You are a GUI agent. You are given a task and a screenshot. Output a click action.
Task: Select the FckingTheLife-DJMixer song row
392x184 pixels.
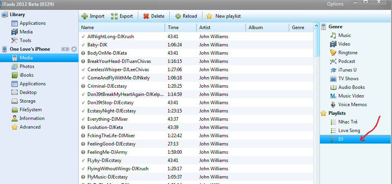196,136
